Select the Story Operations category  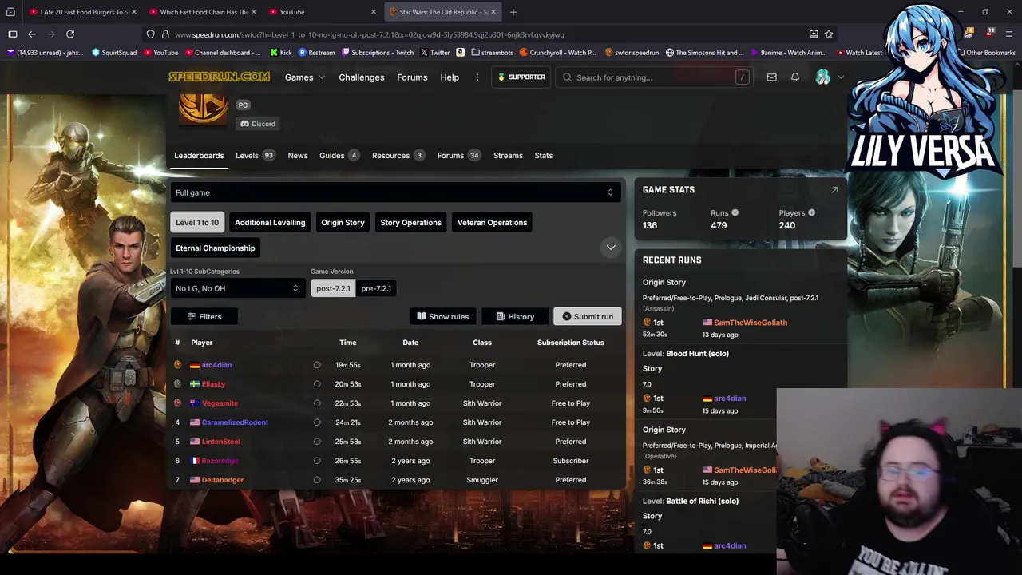click(x=410, y=223)
